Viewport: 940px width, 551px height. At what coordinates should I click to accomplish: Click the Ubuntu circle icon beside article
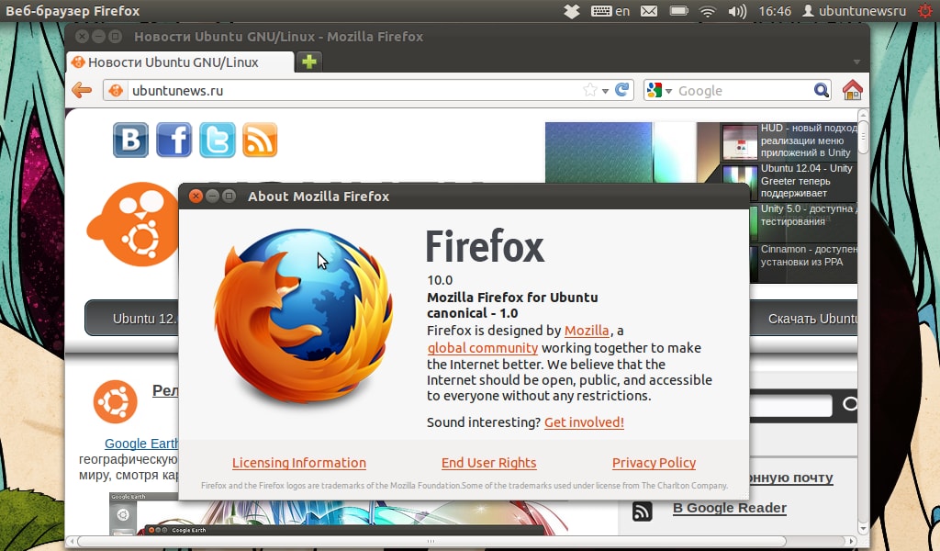click(x=115, y=401)
